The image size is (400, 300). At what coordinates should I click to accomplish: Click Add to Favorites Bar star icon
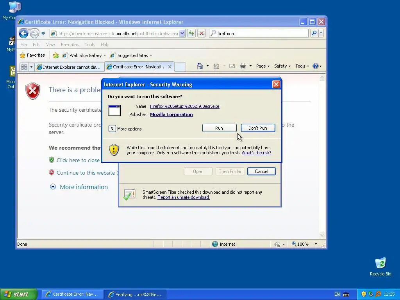pos(56,55)
